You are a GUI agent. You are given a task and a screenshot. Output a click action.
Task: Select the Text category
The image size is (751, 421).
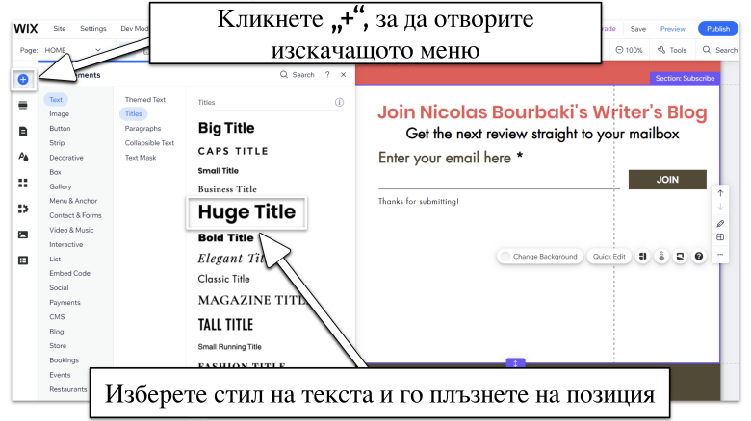(x=56, y=100)
